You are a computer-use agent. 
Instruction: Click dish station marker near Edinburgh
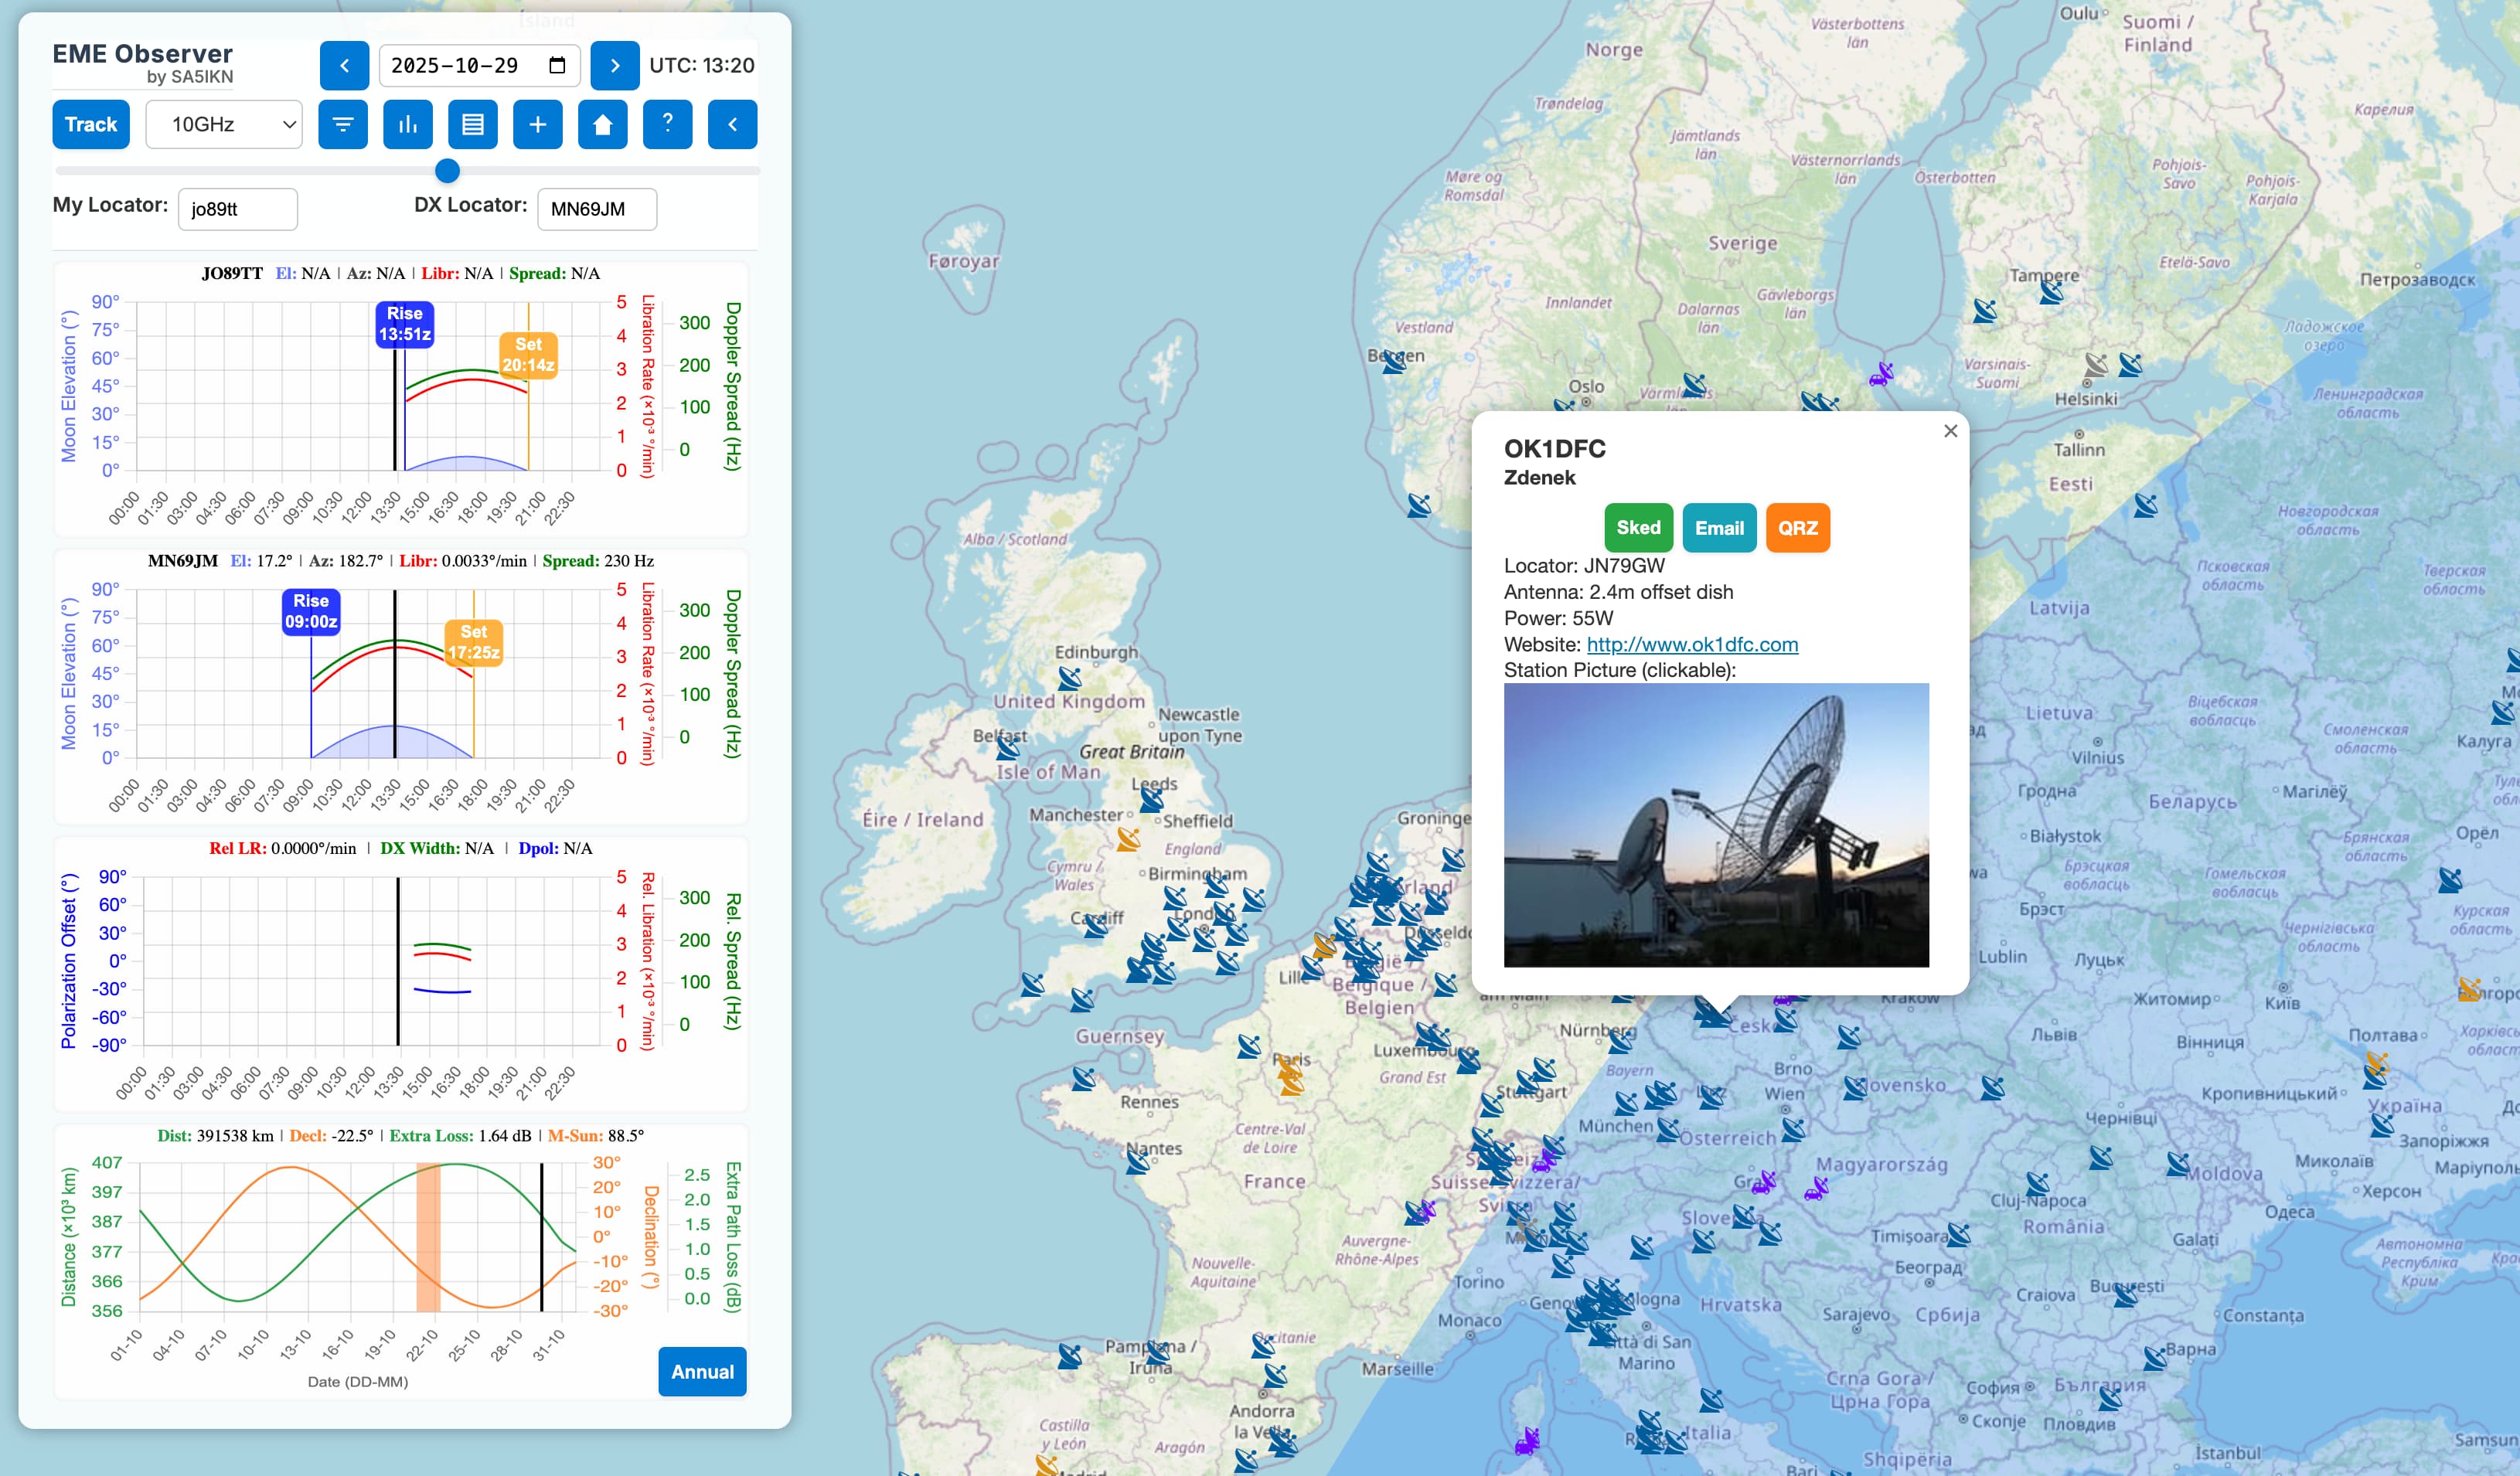[1069, 678]
